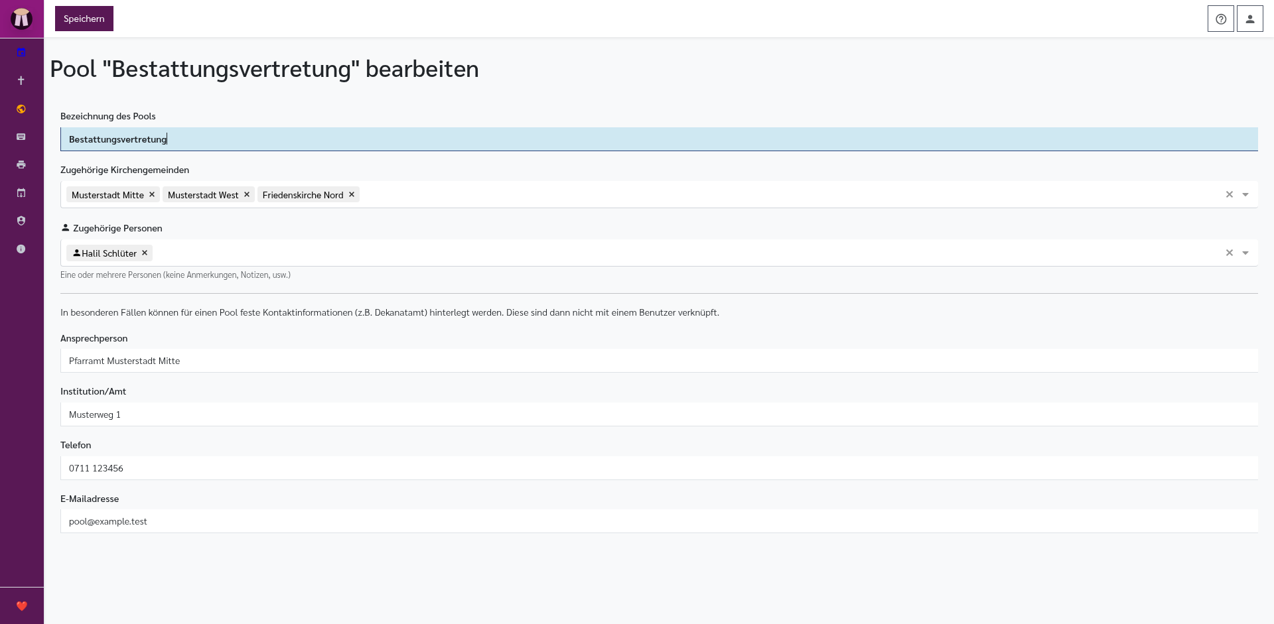
Task: Focus the Bezeichnung des Pools field
Action: point(659,139)
